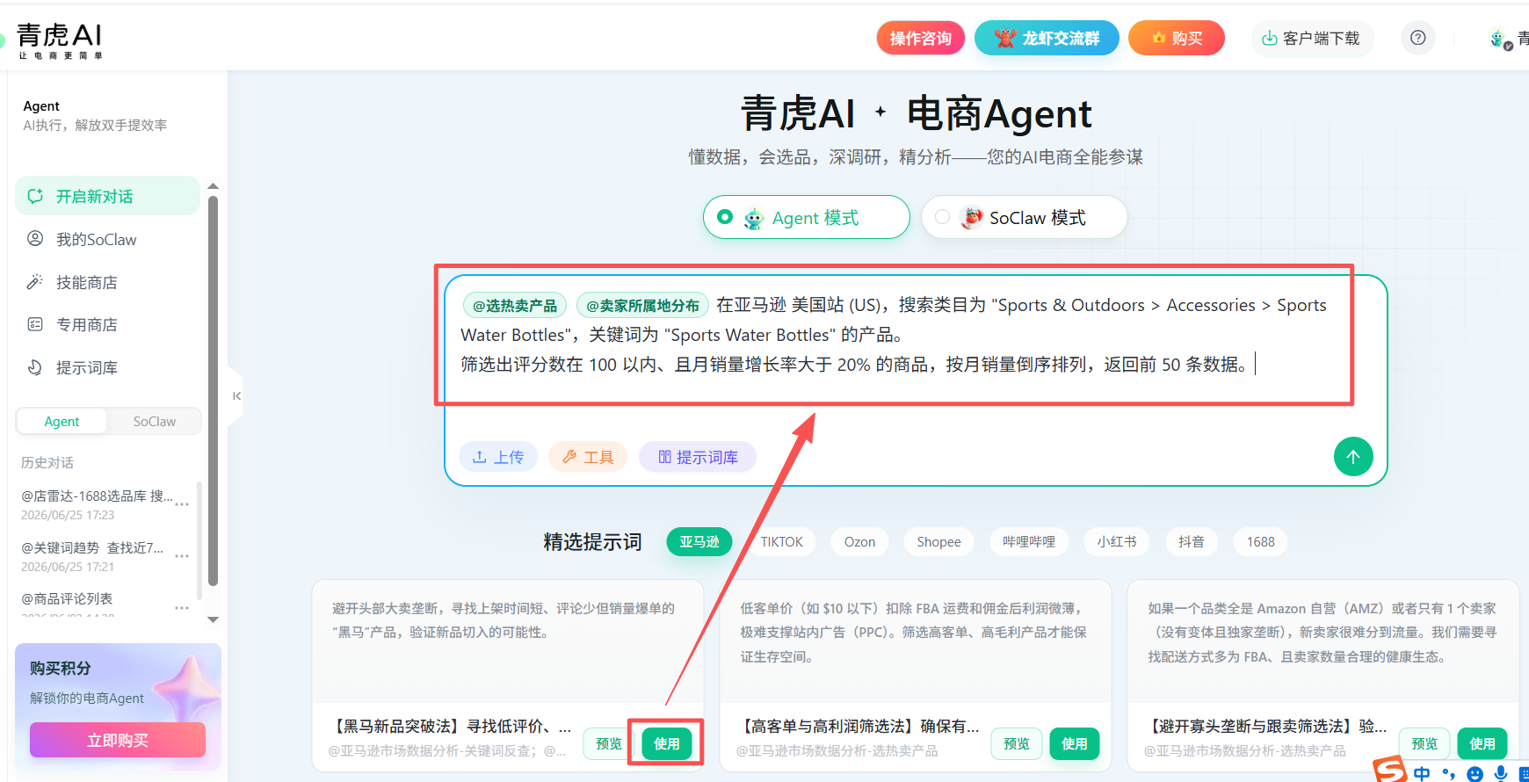Use the 避开寡头垄断与跟卖筛选法 prompt

click(x=1482, y=743)
